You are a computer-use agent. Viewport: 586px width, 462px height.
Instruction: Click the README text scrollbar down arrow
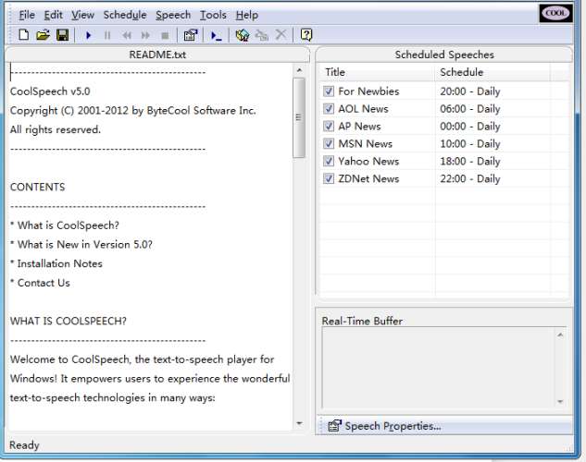[x=299, y=423]
